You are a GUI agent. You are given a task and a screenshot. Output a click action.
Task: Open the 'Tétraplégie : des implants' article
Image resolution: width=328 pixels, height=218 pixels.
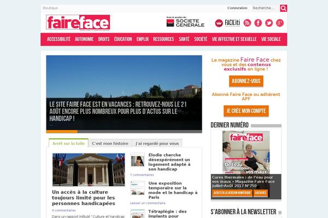tap(167, 214)
